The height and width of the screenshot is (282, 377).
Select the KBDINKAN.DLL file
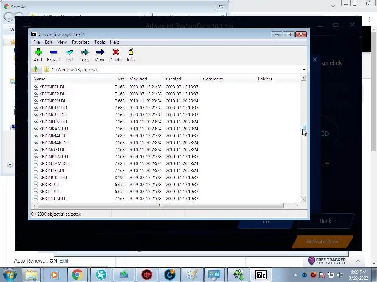pos(54,129)
